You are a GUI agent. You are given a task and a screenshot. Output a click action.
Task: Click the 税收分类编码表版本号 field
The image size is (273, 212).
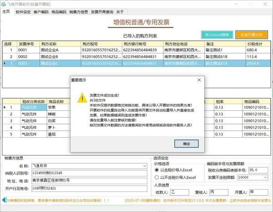pyautogui.click(x=258, y=170)
